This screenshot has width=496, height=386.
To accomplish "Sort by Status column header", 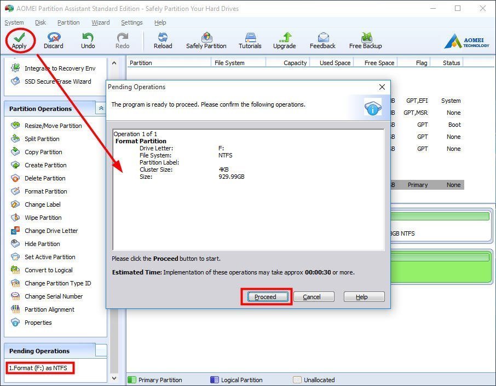I will [x=447, y=63].
